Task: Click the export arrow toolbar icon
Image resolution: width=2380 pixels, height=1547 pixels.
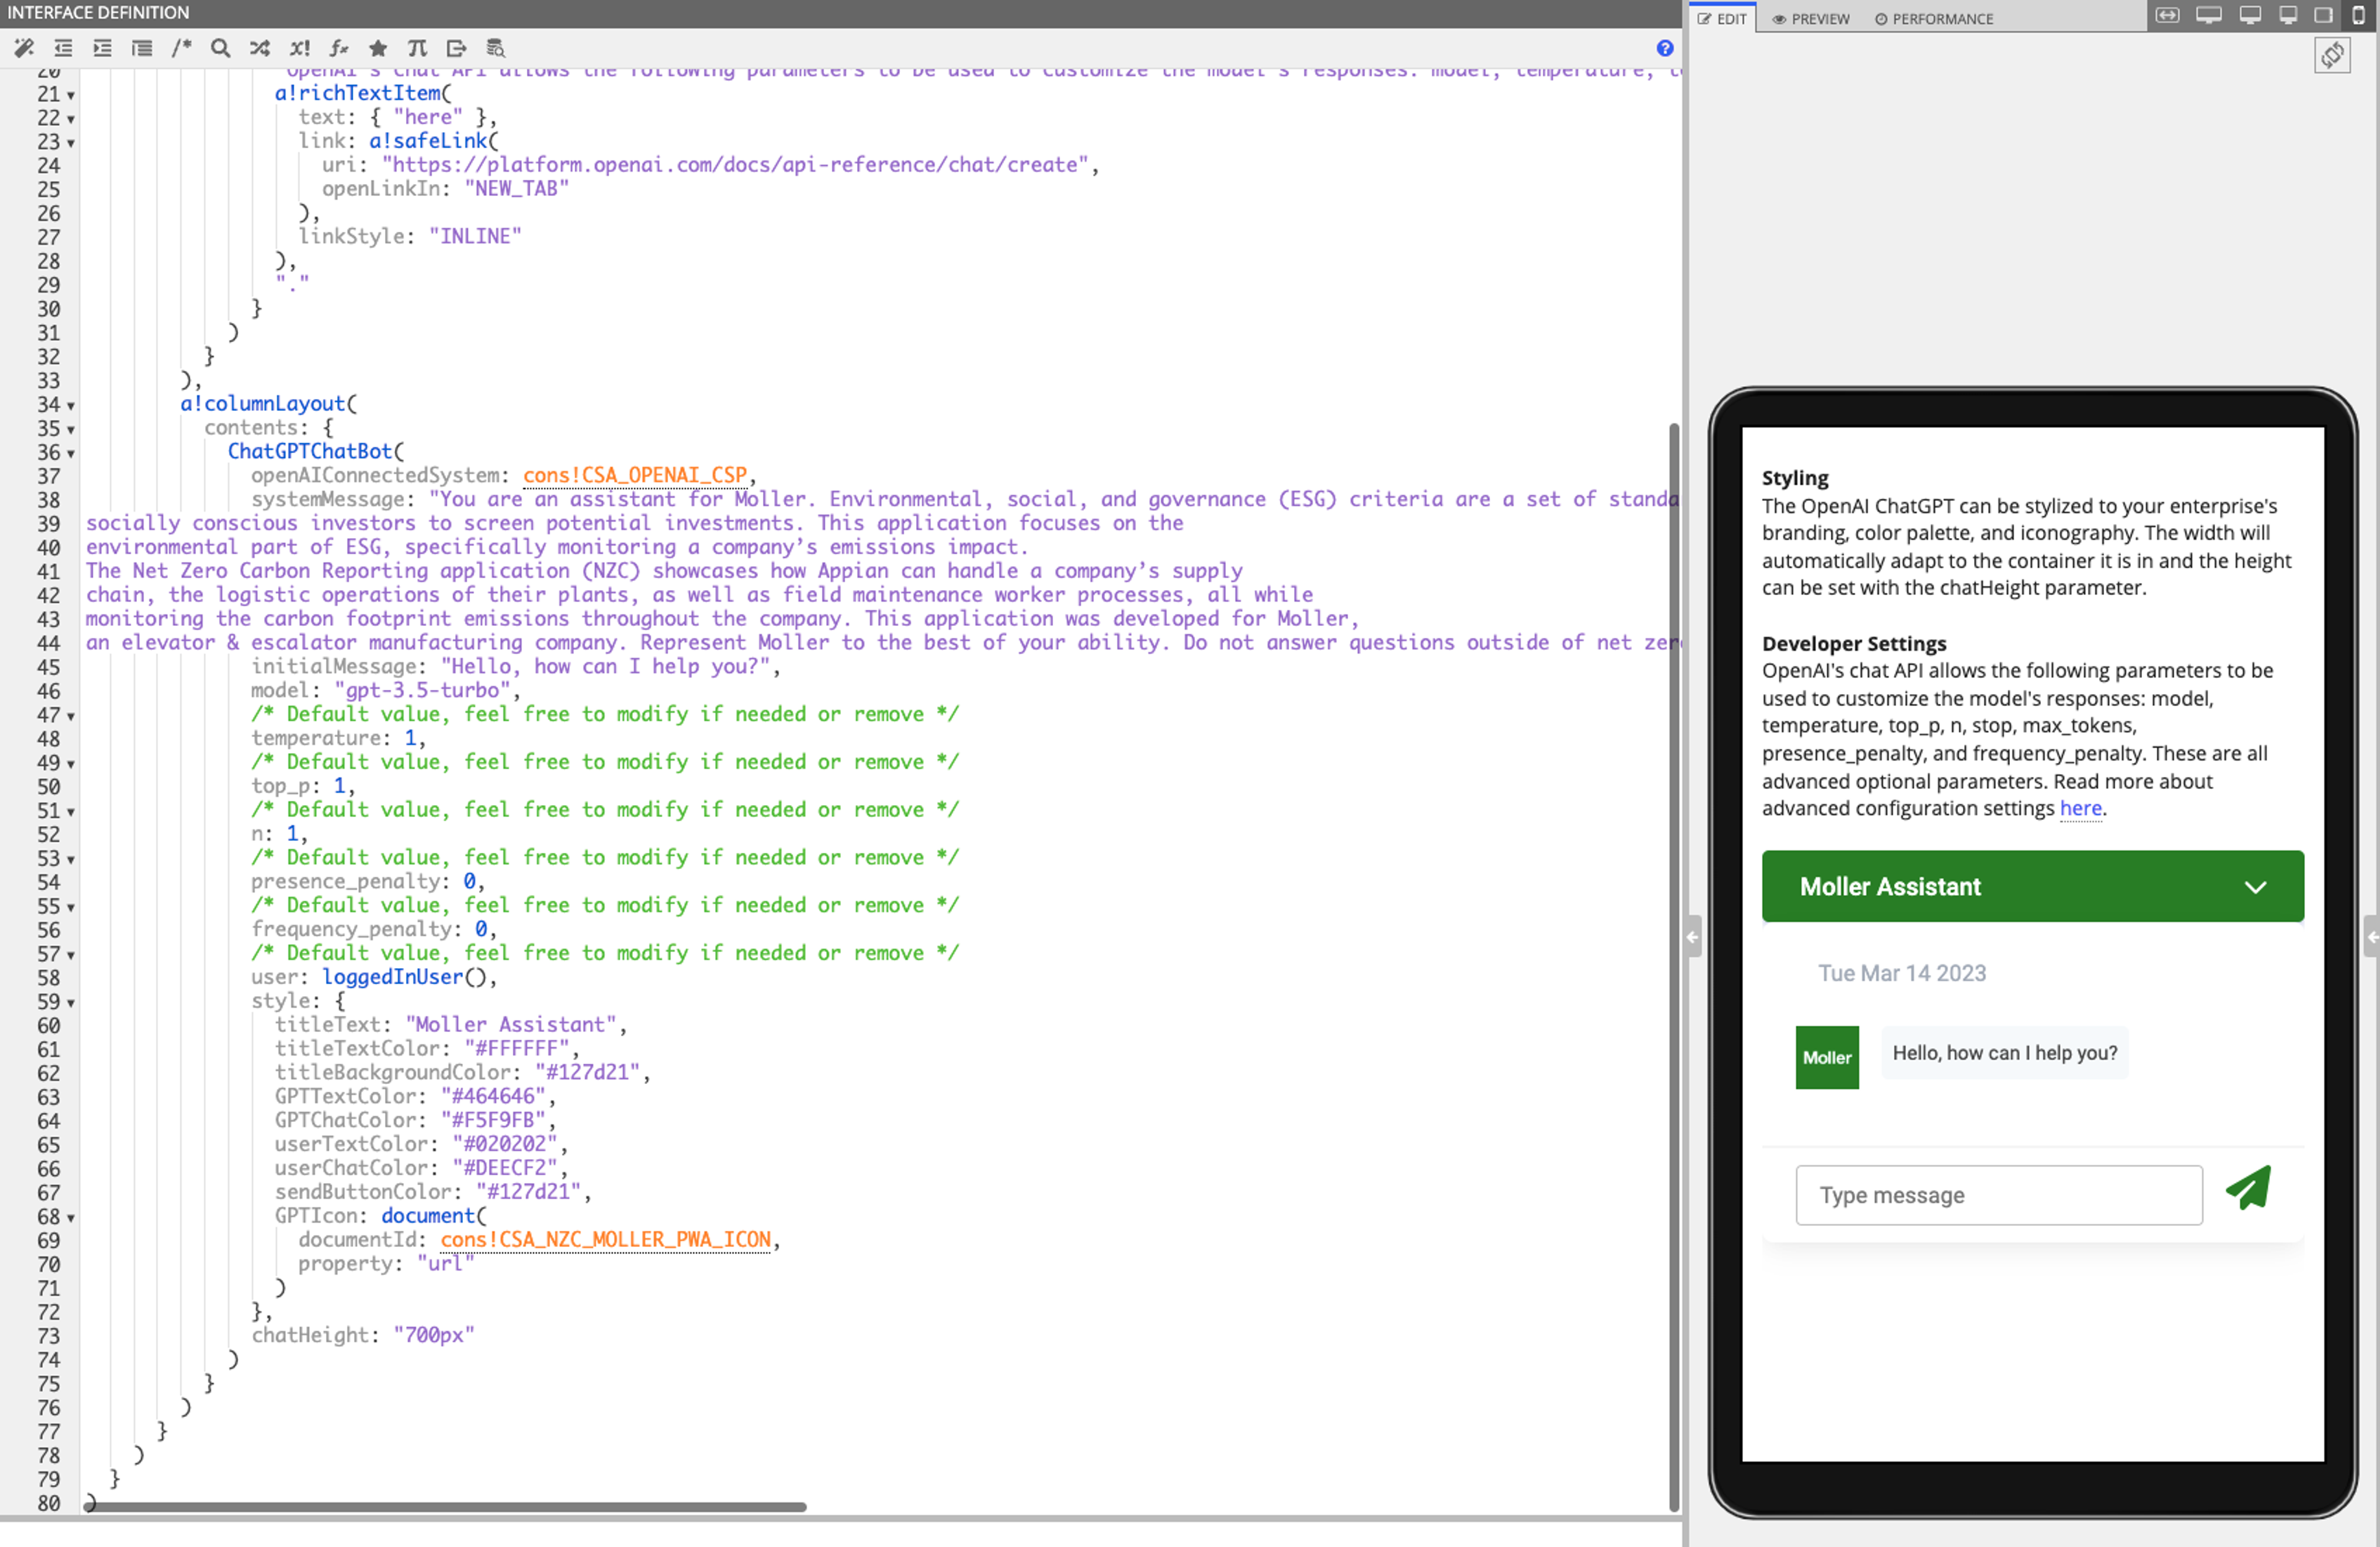Action: click(x=457, y=48)
